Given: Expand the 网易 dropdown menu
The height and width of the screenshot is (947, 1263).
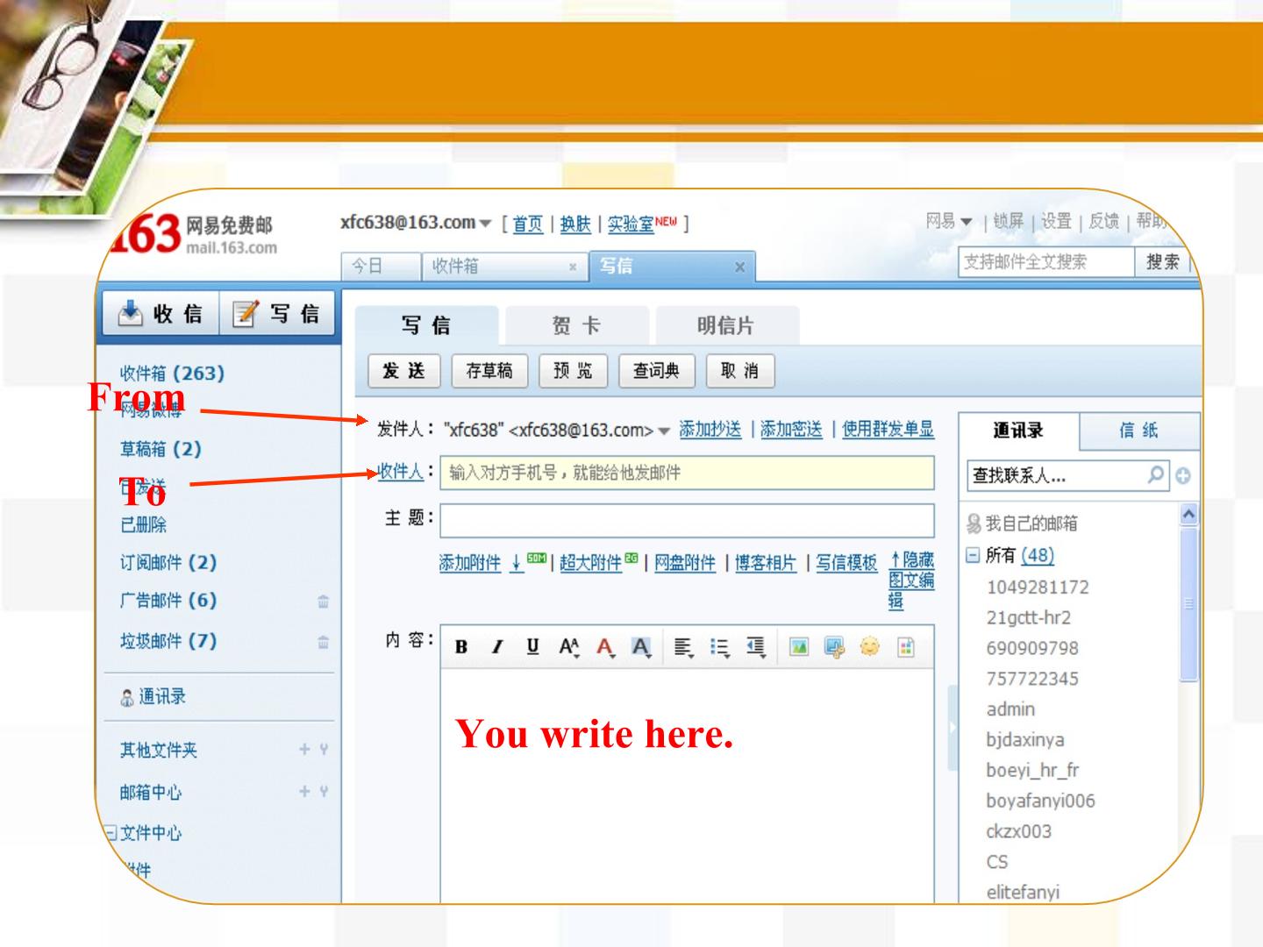Looking at the screenshot, I should coord(966,222).
